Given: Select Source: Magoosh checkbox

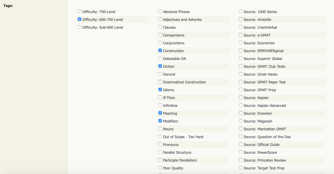Looking at the screenshot, I should tap(241, 121).
